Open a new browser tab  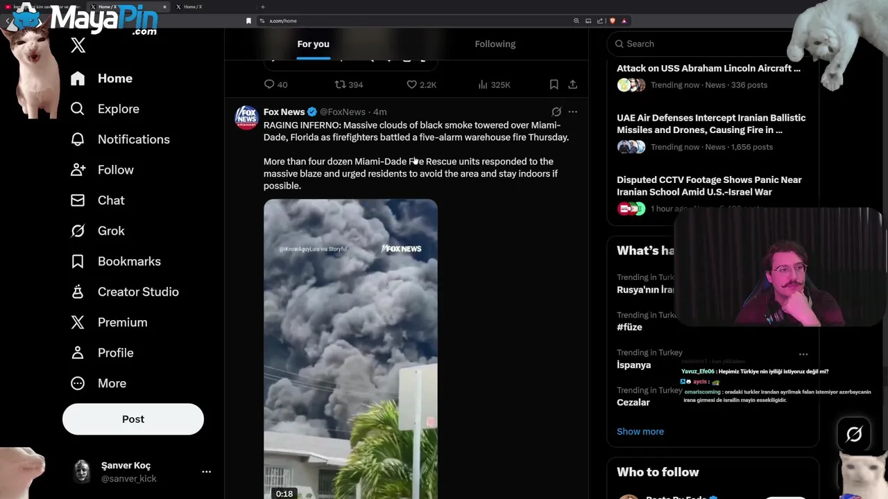click(262, 7)
